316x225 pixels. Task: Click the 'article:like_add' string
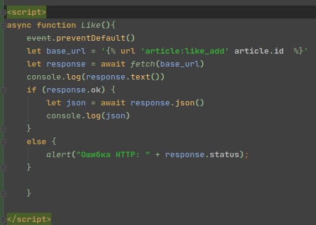pyautogui.click(x=185, y=51)
